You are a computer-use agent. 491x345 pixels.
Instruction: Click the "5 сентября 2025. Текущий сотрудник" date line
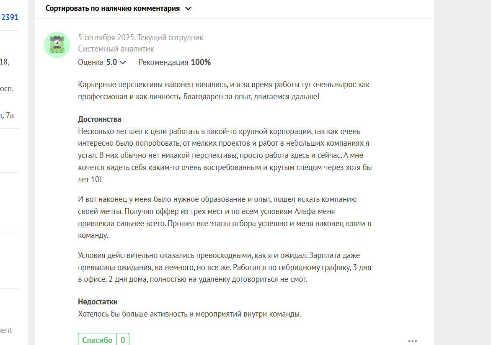[141, 38]
